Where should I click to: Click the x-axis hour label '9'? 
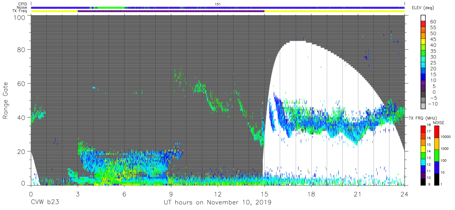(x=171, y=194)
